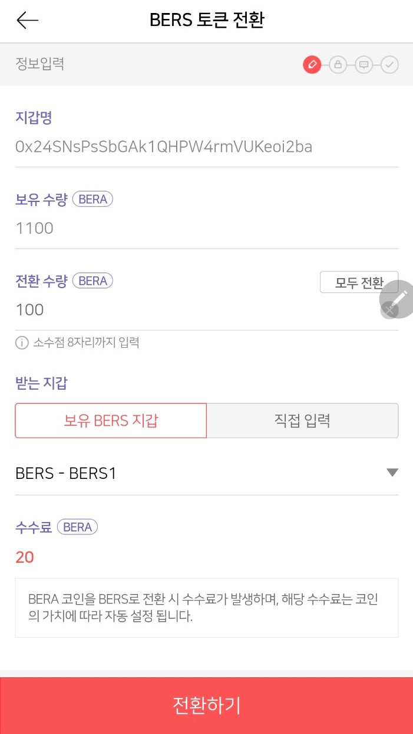This screenshot has width=413, height=734.
Task: Switch to the 직접 입력 option
Action: [x=303, y=420]
